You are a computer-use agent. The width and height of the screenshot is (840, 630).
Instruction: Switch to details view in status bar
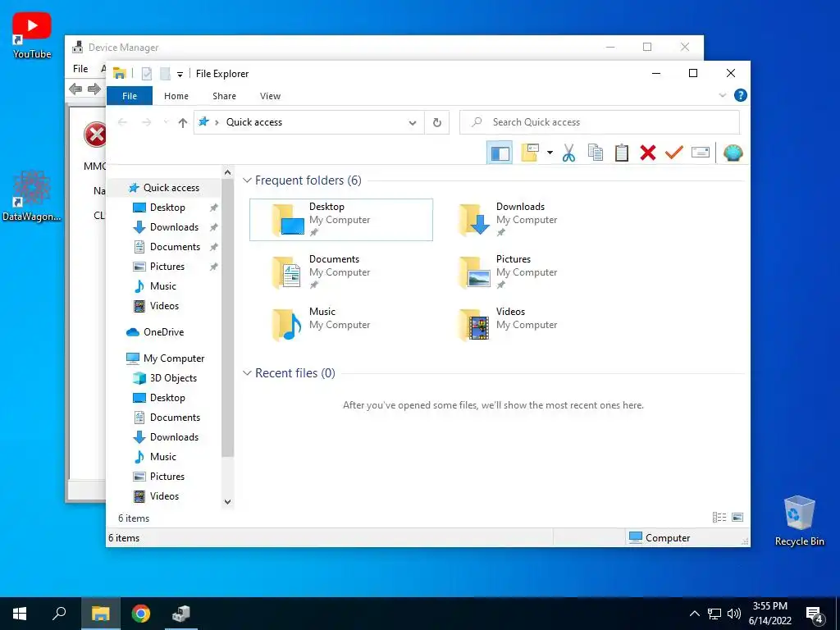[719, 518]
